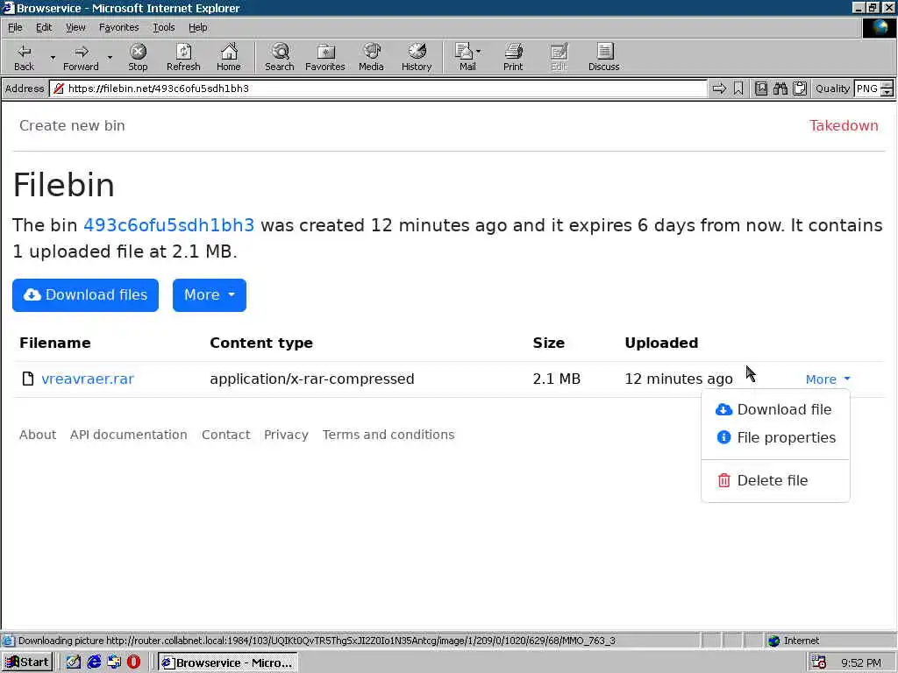Launch Internet Explorer from quick launch
The height and width of the screenshot is (673, 898).
(94, 662)
